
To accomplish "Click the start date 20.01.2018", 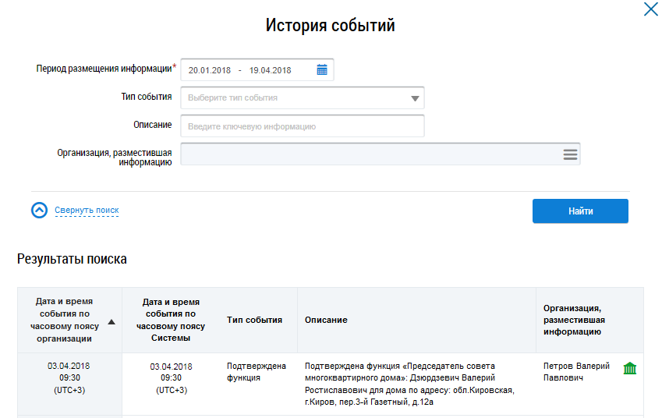I will (x=208, y=70).
